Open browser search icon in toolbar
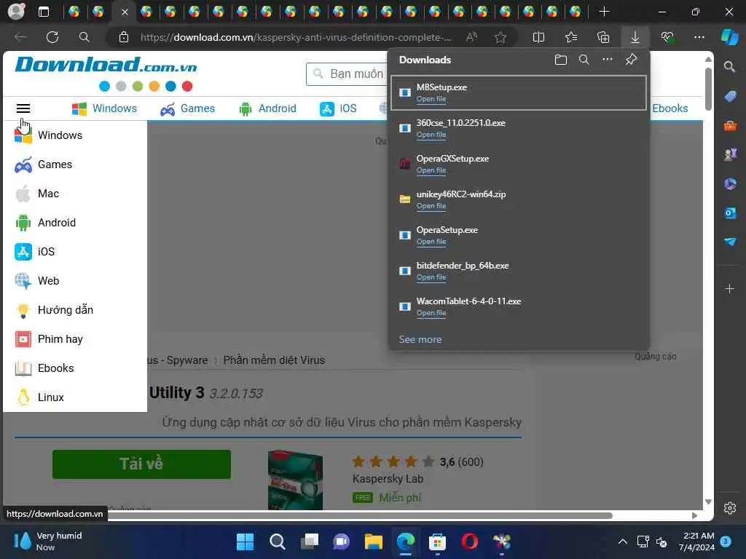Screen dimensions: 746x559 tap(85, 37)
